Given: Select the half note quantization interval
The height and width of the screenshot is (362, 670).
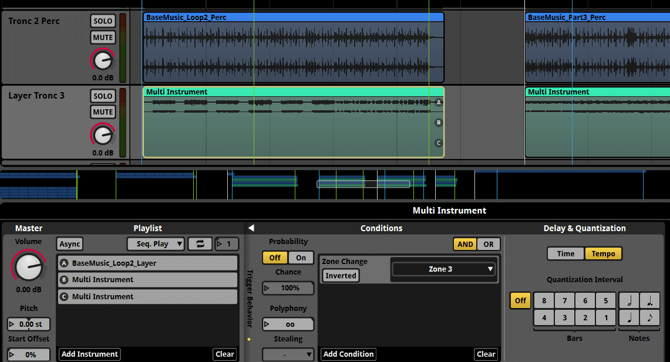Looking at the screenshot, I should click(629, 300).
